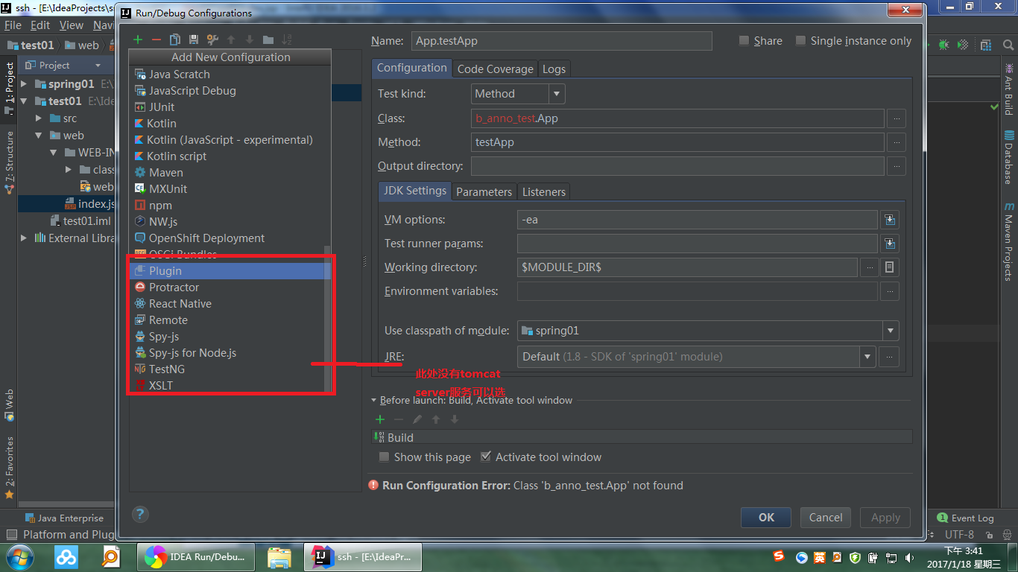This screenshot has height=572, width=1018.
Task: Click the Name input field
Action: coord(561,41)
